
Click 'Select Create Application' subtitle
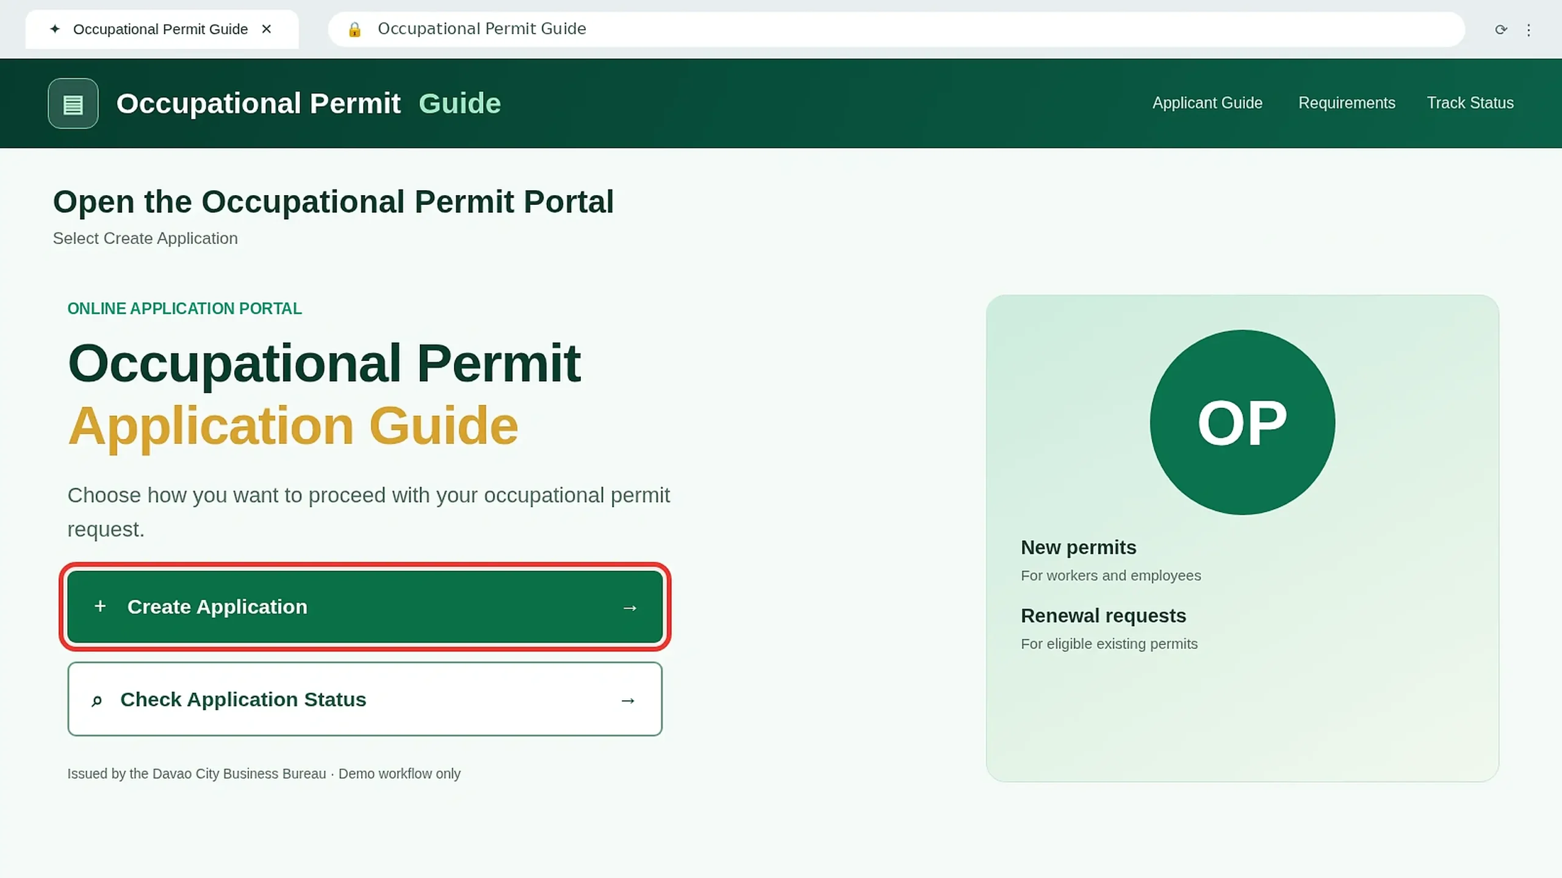click(x=145, y=238)
